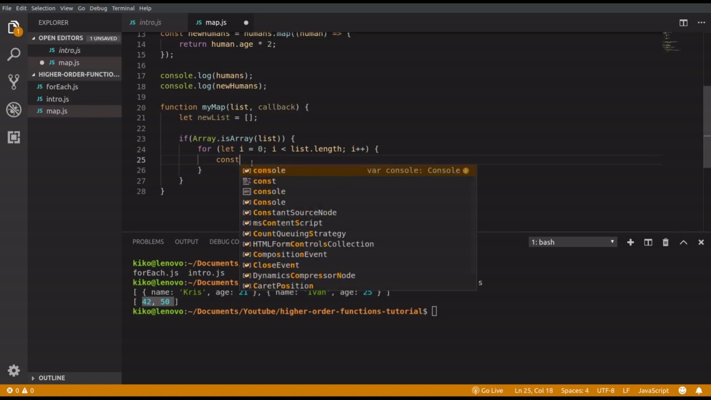Click the Split Editor icon
The width and height of the screenshot is (711, 400).
pos(683,23)
